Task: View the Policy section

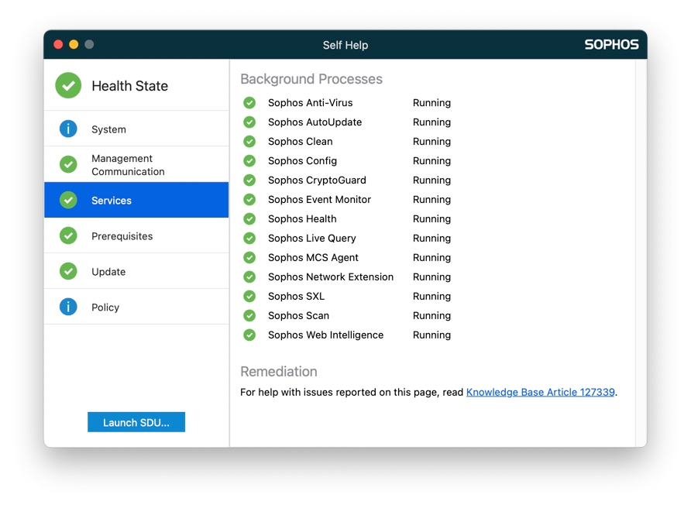Action: click(x=136, y=307)
